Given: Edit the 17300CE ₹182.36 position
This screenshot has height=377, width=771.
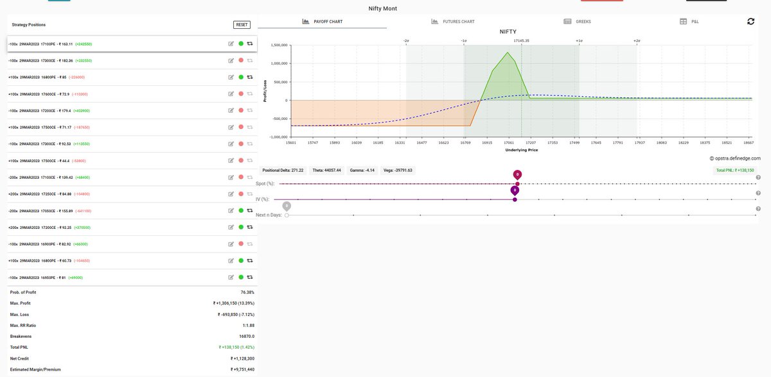Looking at the screenshot, I should tap(231, 60).
